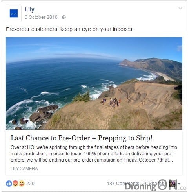View the 220 reactions count

(x=30, y=184)
